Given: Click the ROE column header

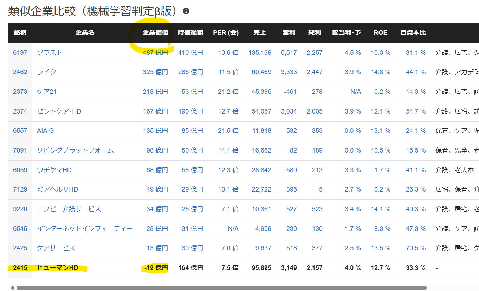Looking at the screenshot, I should tap(381, 33).
